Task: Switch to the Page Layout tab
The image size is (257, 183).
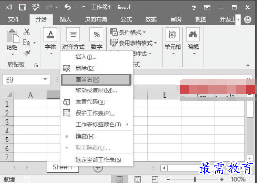Action: [96, 19]
